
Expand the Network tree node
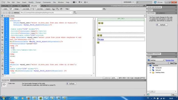pyautogui.click(x=150, y=70)
